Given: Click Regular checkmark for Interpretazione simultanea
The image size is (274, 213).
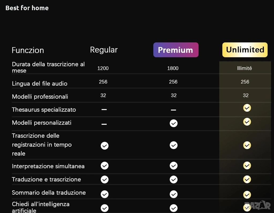Looking at the screenshot, I should (105, 166).
